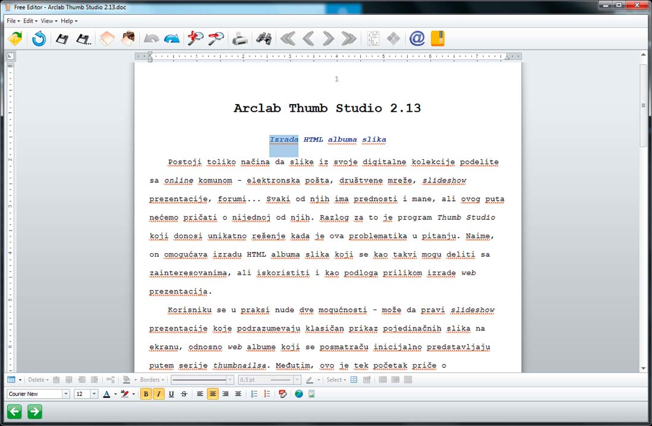Open the Edit menu
Image resolution: width=652 pixels, height=426 pixels.
tap(30, 21)
